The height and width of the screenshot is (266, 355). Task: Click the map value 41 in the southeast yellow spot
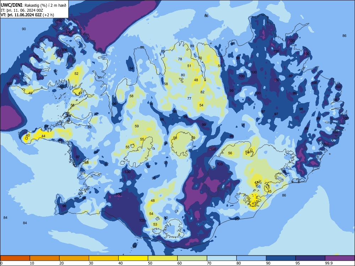click(254, 203)
